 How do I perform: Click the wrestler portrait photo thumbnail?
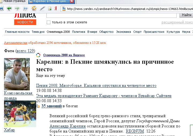tap(17, 74)
